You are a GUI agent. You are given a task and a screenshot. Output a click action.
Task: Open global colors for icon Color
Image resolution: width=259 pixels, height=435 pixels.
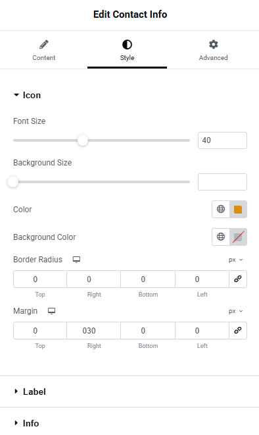pos(221,209)
